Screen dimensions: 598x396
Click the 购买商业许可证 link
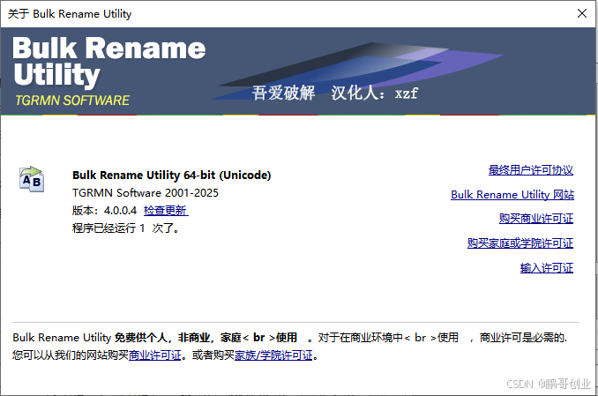pos(536,219)
